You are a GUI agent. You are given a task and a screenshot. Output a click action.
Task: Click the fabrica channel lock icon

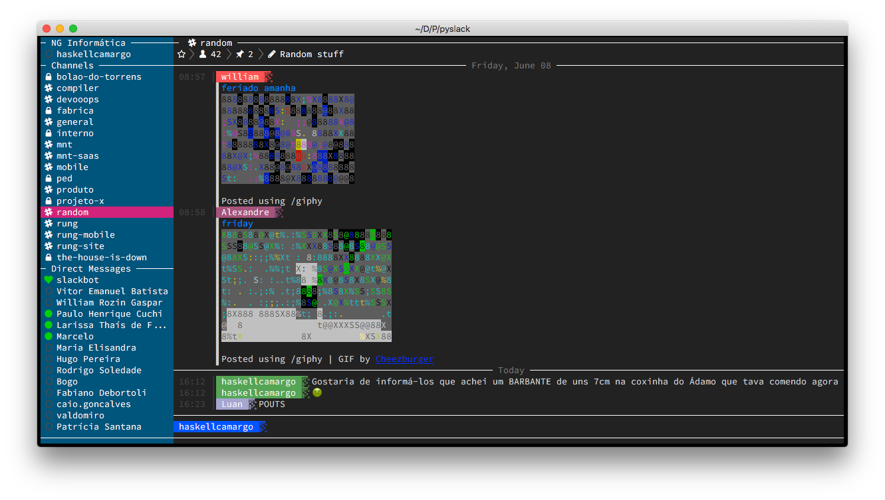click(x=49, y=111)
